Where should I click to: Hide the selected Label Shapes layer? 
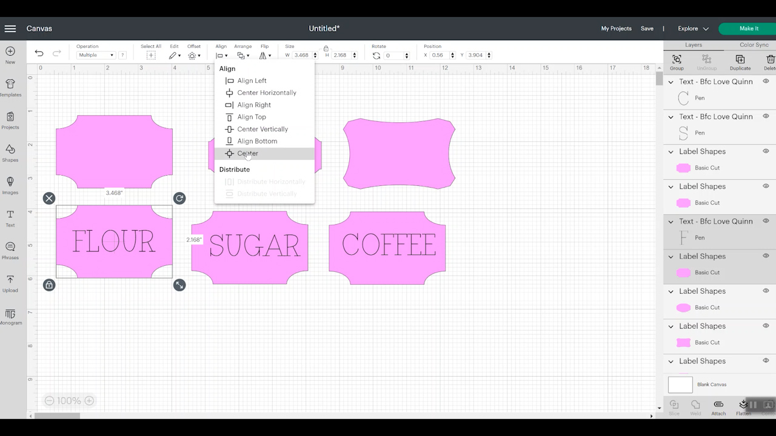coord(766,256)
